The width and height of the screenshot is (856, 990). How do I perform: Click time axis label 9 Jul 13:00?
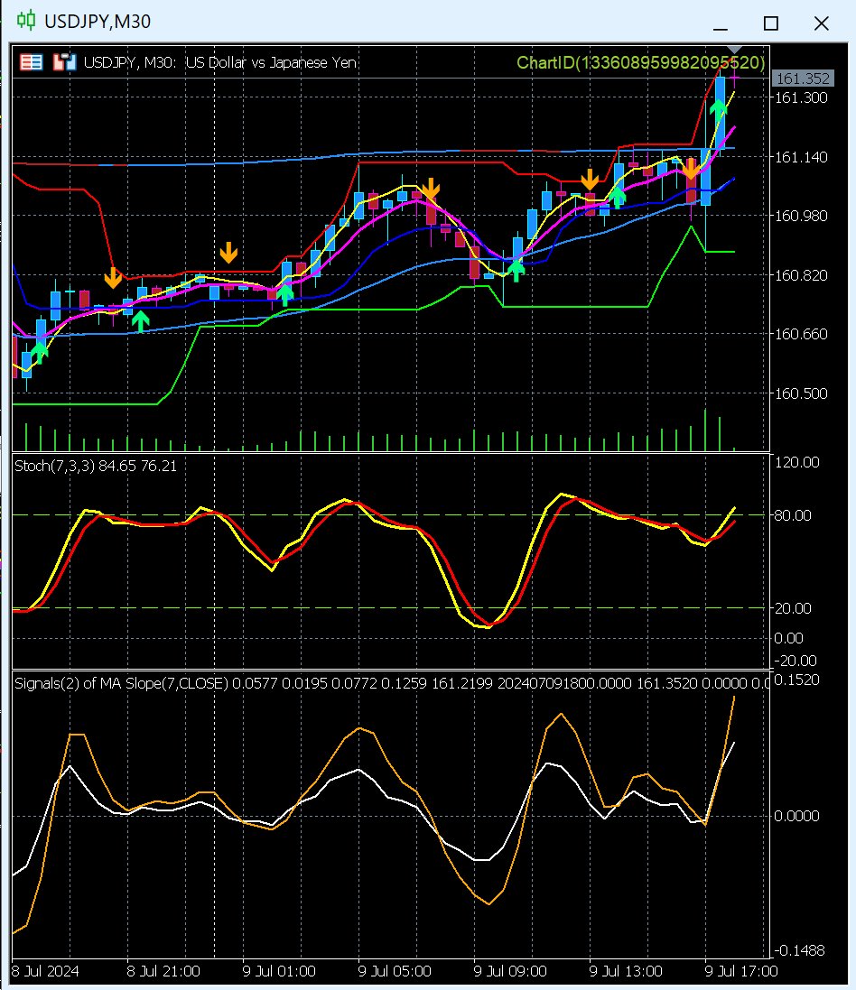point(626,971)
